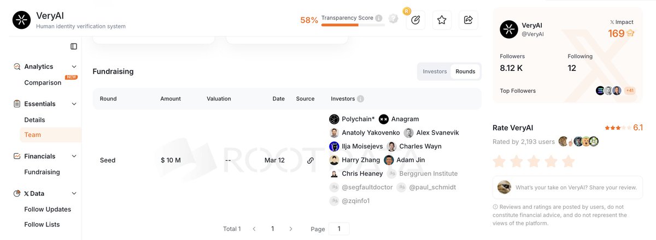Open the Transparency Score info icon
This screenshot has width=656, height=240.
coord(379,18)
